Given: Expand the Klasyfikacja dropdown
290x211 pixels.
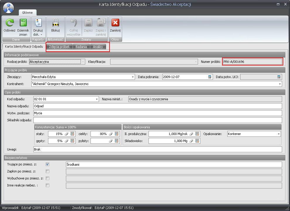Looking at the screenshot, I should tap(196, 62).
